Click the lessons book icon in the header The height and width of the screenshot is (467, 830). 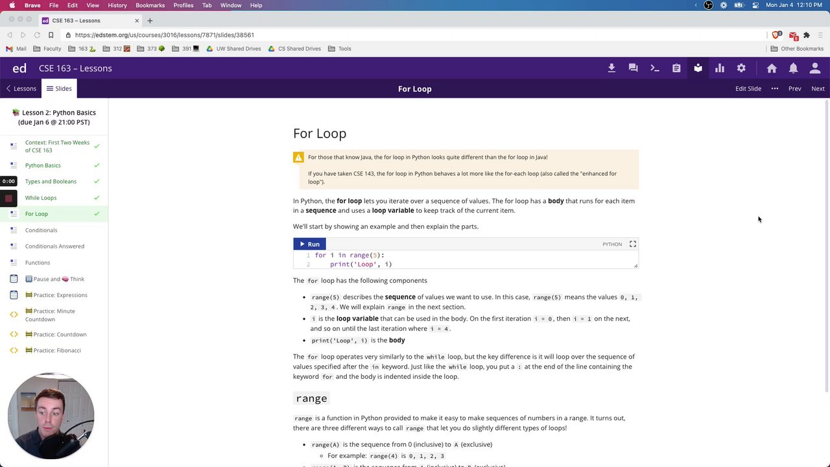(x=698, y=68)
